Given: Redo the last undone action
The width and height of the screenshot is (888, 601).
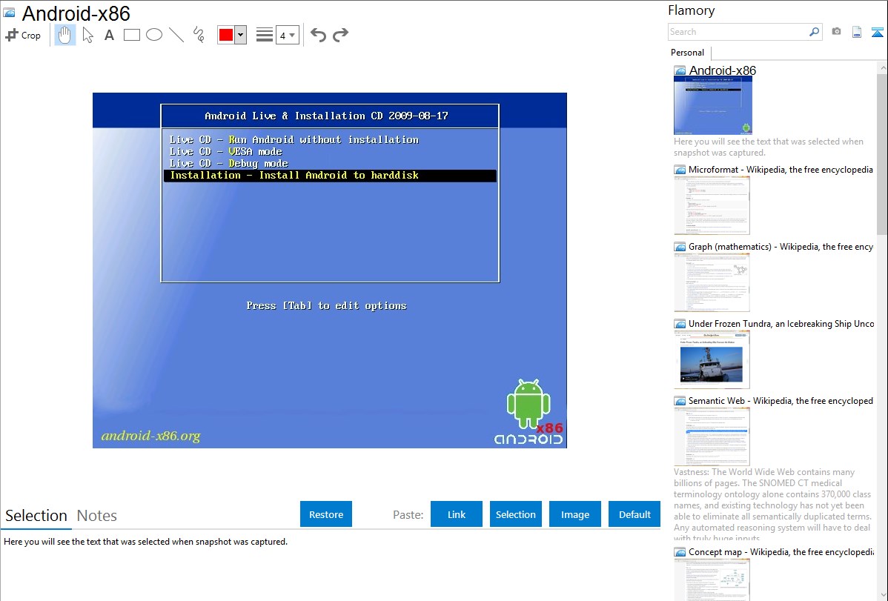Looking at the screenshot, I should tap(341, 35).
